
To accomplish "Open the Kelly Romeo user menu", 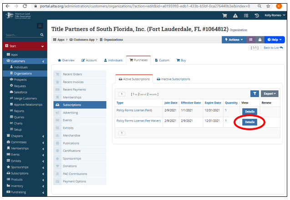I will 275,15.
